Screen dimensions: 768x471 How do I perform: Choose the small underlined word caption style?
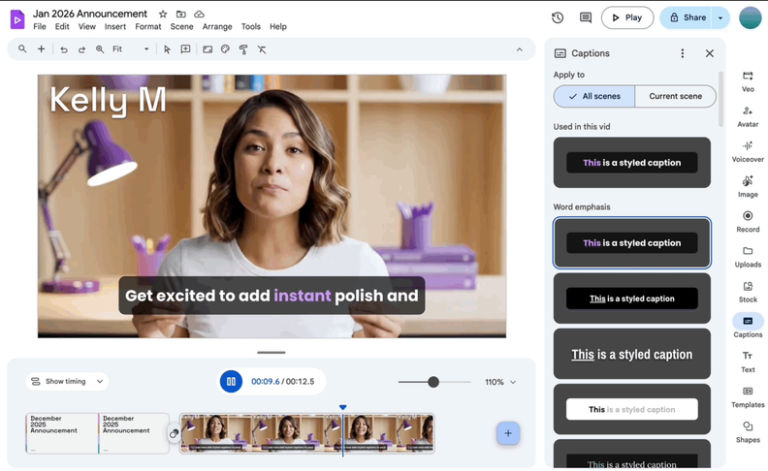632,298
